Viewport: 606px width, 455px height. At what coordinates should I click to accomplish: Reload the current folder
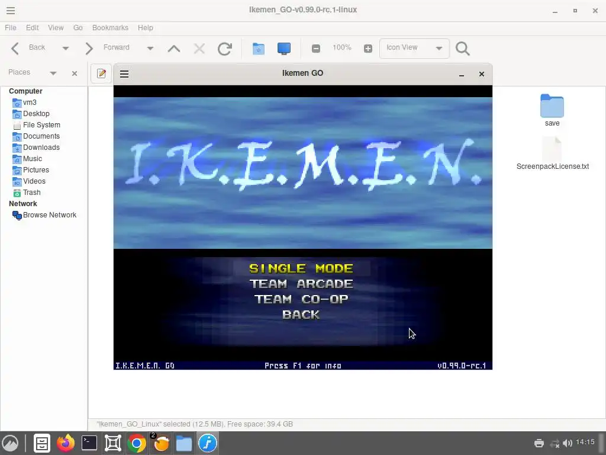tap(224, 49)
